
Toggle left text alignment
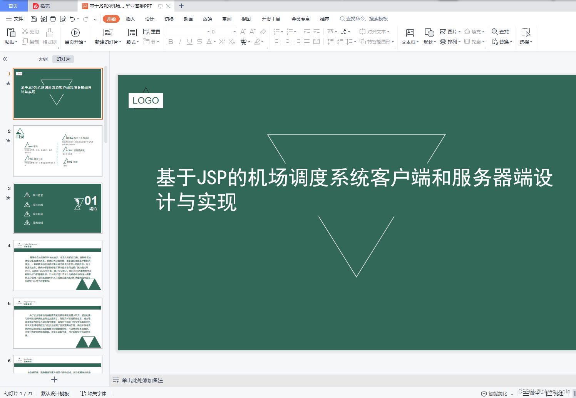point(278,42)
